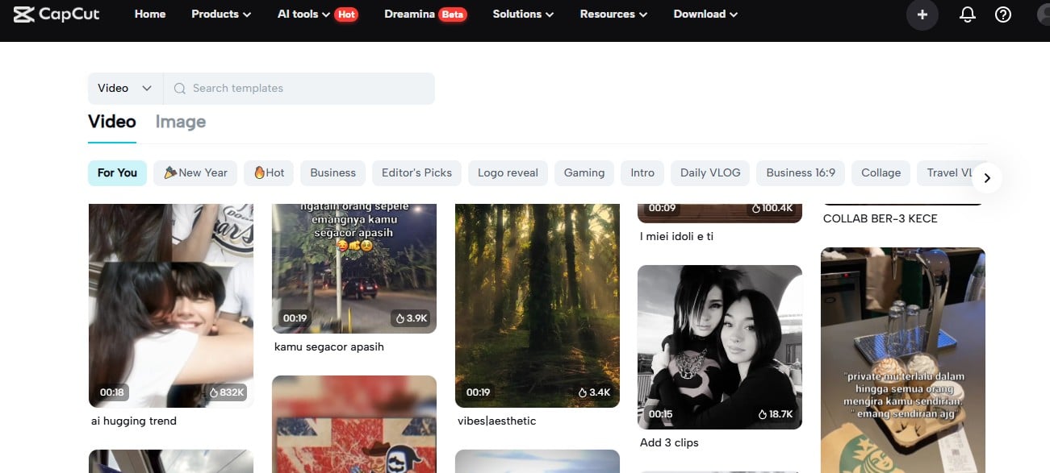Viewport: 1050px width, 473px height.
Task: Click the Add 3 clips template title
Action: 669,442
